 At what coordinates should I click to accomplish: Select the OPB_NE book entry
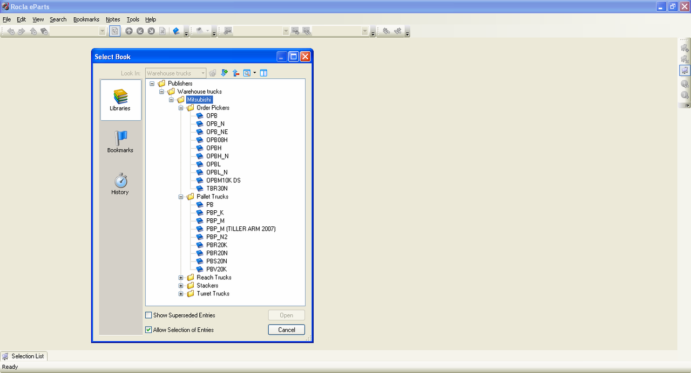pos(217,132)
